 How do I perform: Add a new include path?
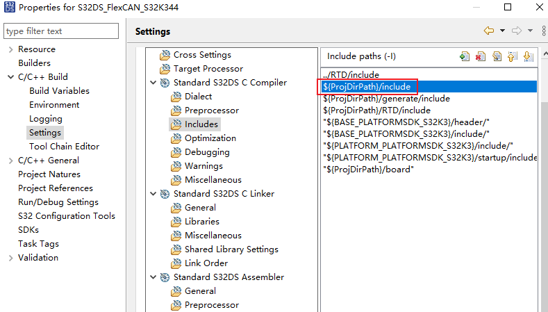coord(465,56)
